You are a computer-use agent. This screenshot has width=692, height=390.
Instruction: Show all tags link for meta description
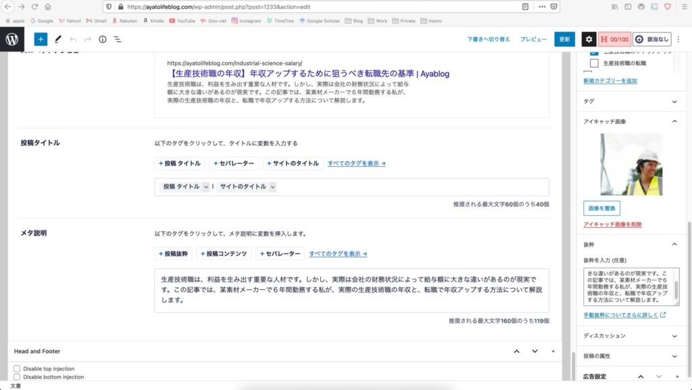[x=338, y=253]
